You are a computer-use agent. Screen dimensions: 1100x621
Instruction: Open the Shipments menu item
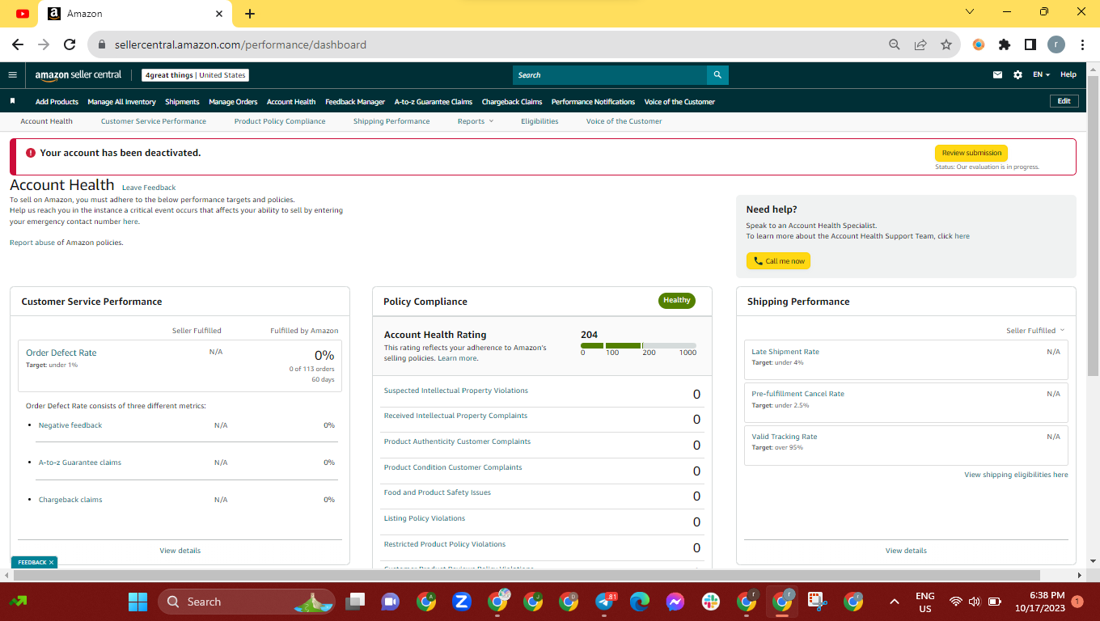[x=182, y=102]
